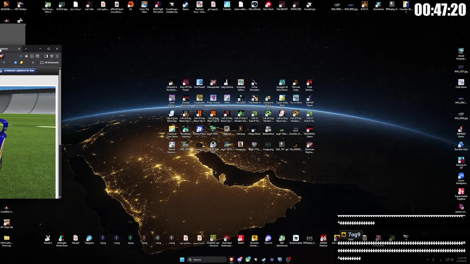Select the Zoom Workplace desktop icon
470x264 pixels.
point(461,179)
